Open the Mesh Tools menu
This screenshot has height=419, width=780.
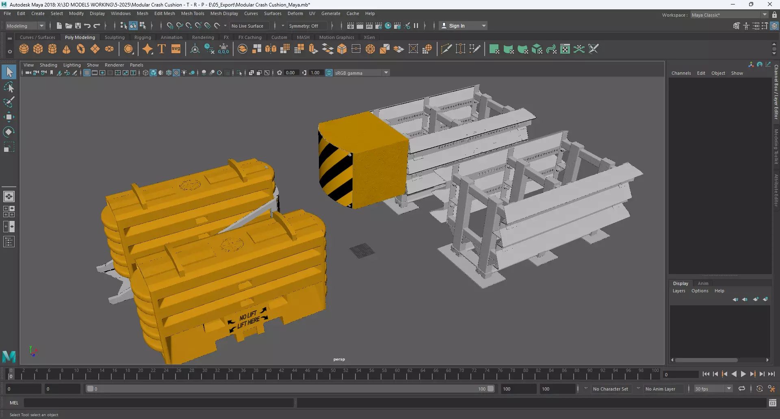[193, 13]
